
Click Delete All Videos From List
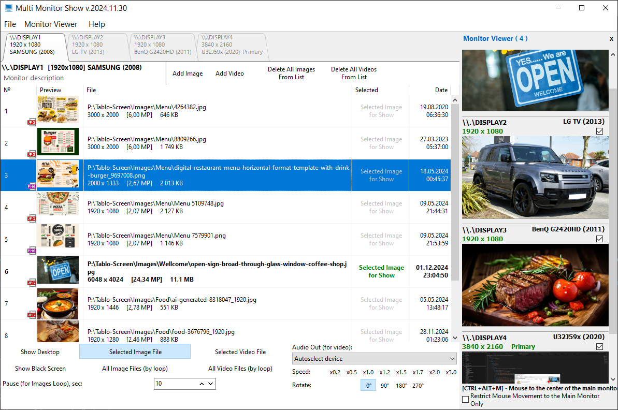(353, 74)
